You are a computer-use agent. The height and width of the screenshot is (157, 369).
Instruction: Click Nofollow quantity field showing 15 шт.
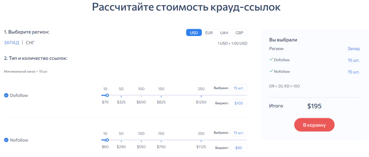(238, 133)
